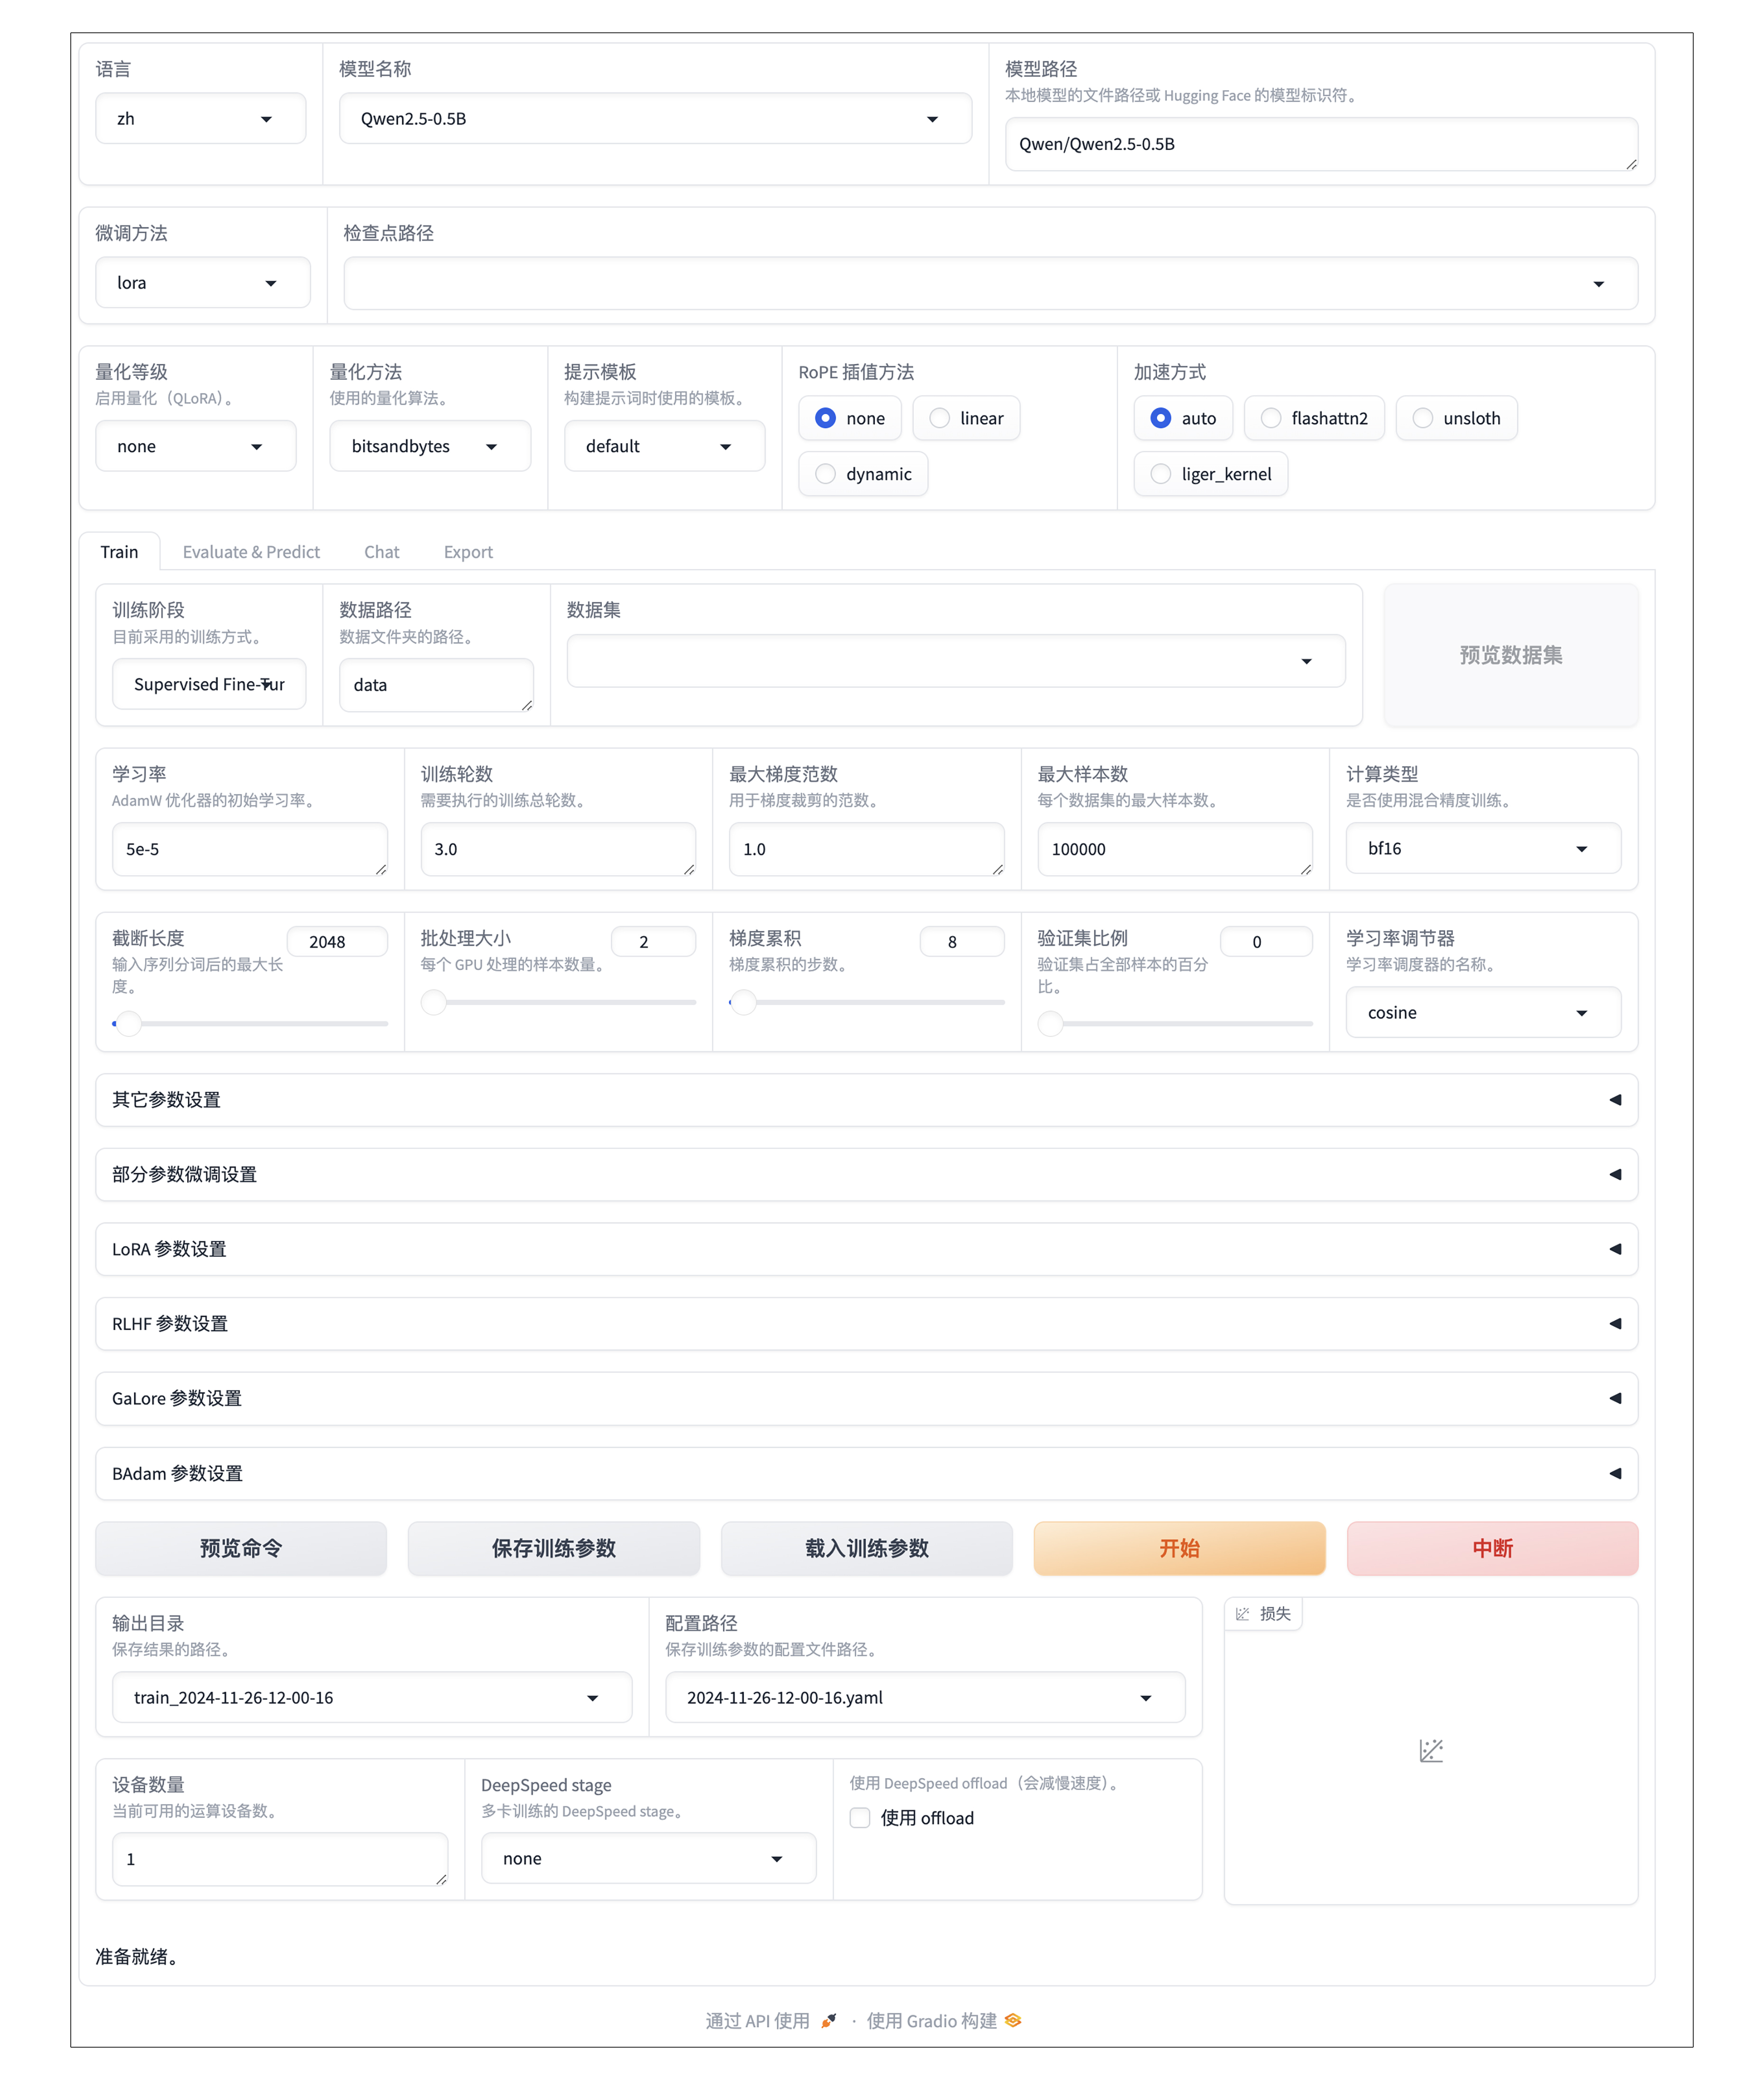The image size is (1764, 2080).
Task: Switch to the Evaluate & Predict tab
Action: (x=251, y=552)
